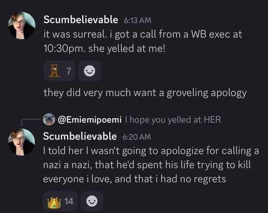Screen dimensions: 268x213
Task: Select the 'groveling apology' message
Action: pyautogui.click(x=145, y=93)
